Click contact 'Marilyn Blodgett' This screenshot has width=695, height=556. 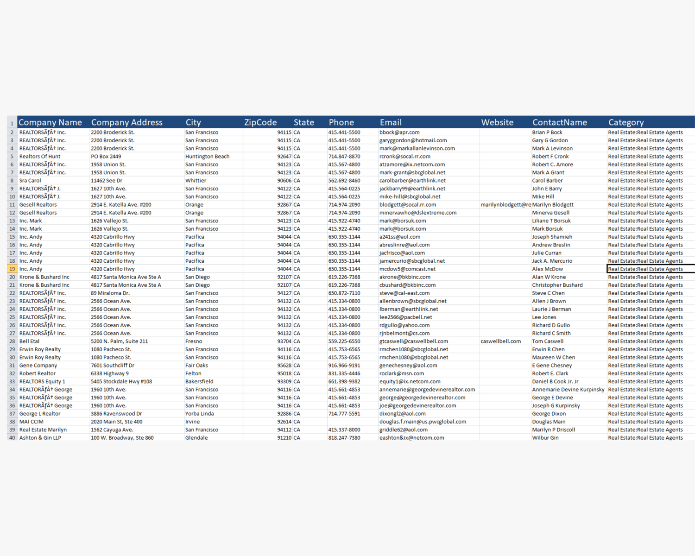569,205
